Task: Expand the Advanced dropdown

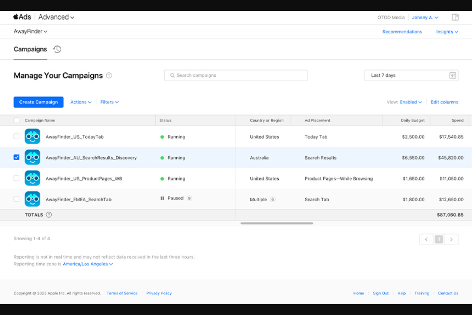Action: click(x=56, y=17)
